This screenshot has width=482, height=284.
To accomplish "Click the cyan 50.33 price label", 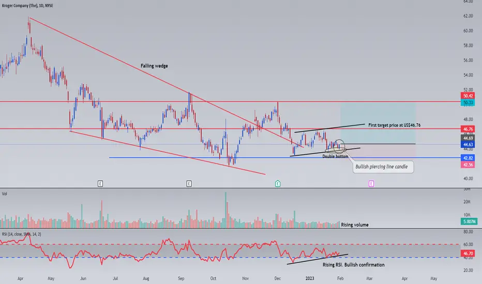I will pos(468,103).
